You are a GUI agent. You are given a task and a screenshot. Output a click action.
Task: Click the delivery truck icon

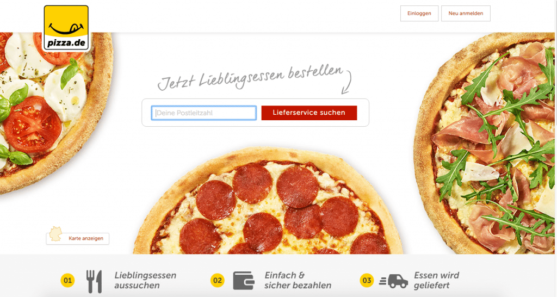pyautogui.click(x=394, y=281)
